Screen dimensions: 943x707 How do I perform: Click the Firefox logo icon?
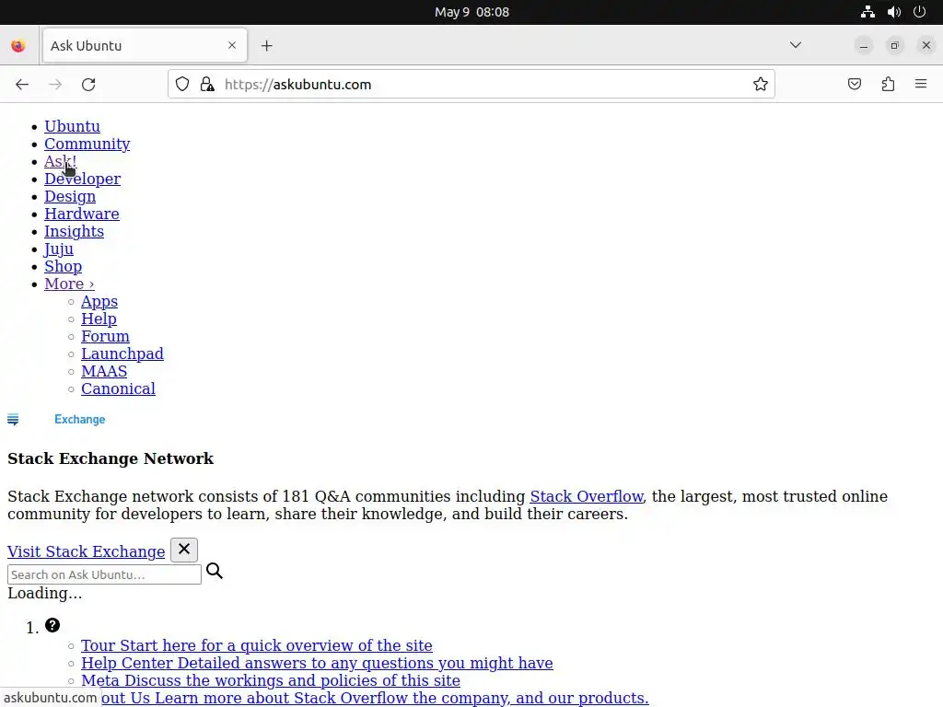[x=18, y=46]
